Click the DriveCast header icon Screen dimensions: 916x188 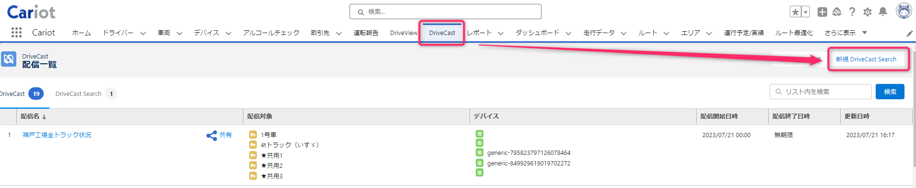9,59
